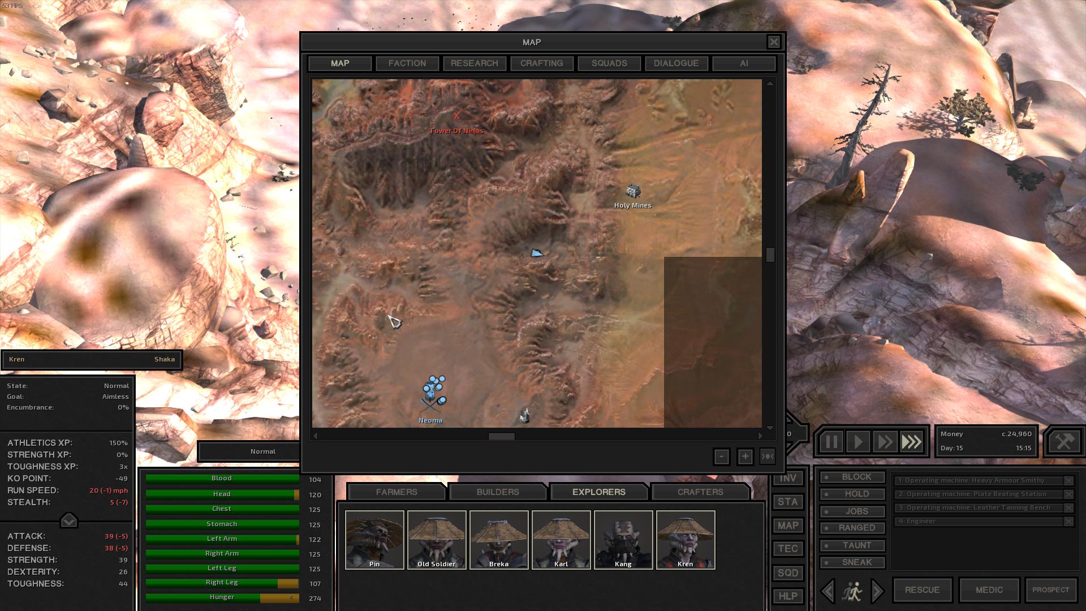Click the Hunger status bar

pos(222,597)
